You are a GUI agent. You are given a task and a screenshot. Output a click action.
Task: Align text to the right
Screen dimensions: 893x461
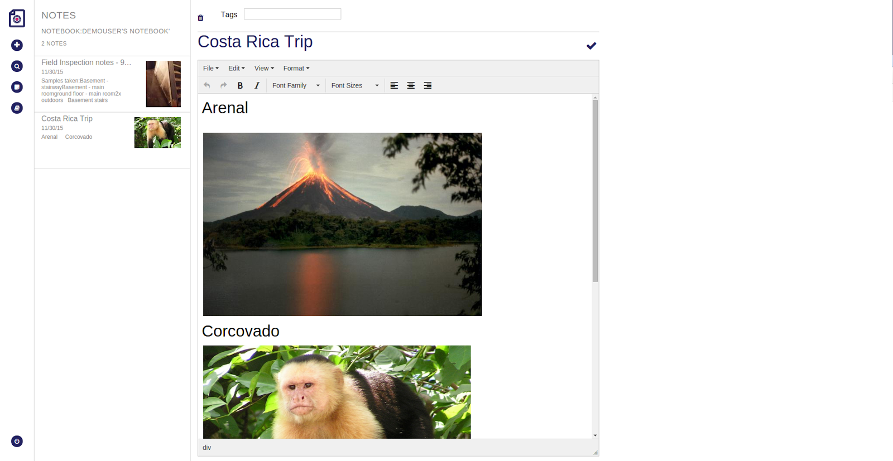pos(428,85)
